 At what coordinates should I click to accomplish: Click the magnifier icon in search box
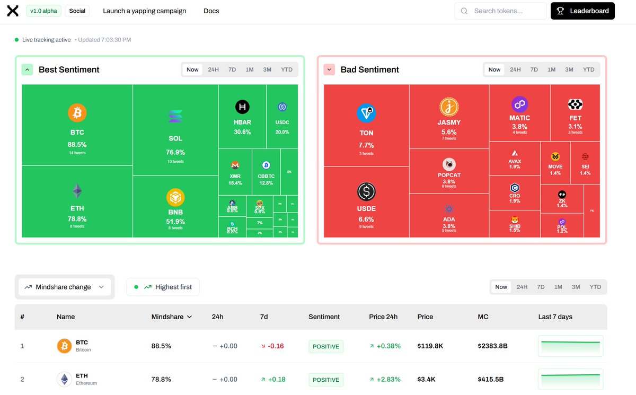(x=464, y=11)
